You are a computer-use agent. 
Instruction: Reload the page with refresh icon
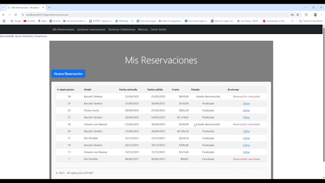[x=16, y=15]
